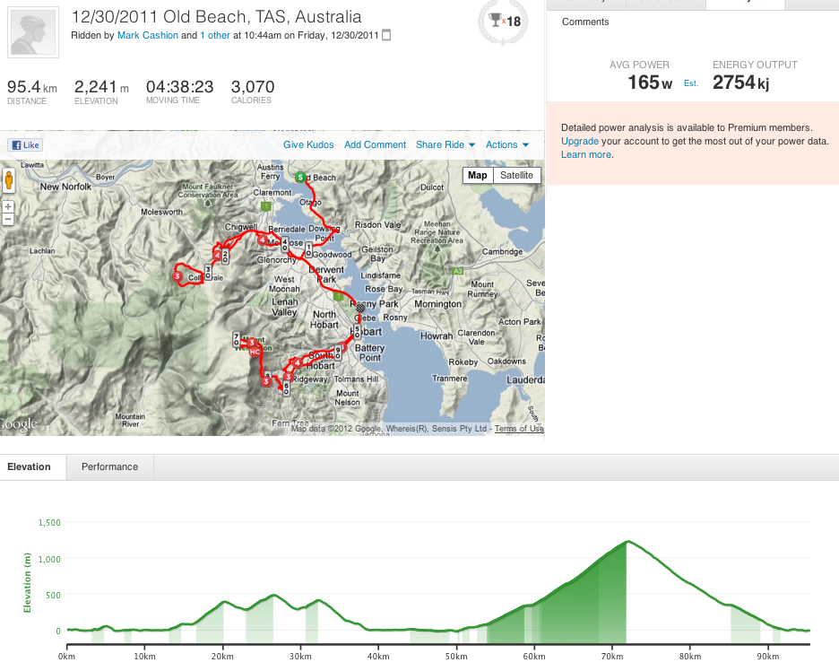
Task: Open the Share Ride dropdown
Action: pos(445,144)
